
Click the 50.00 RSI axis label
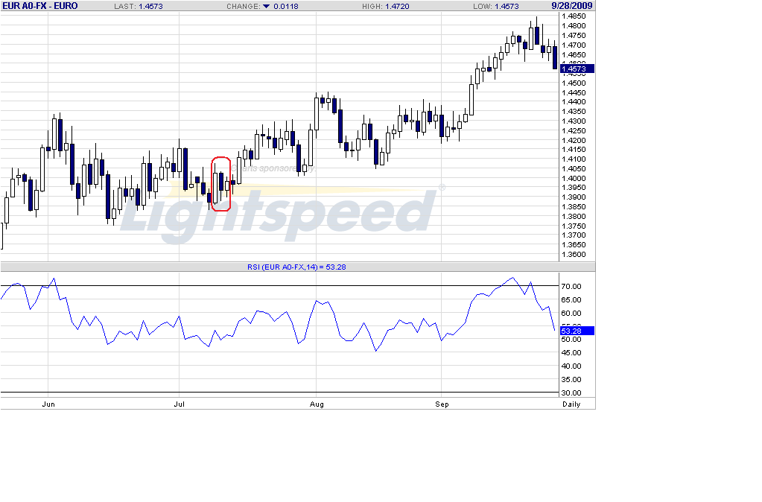click(x=571, y=340)
